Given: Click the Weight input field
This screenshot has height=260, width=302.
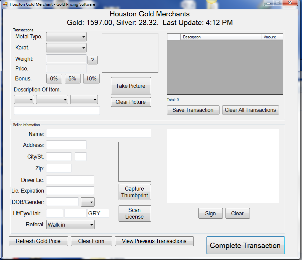Looking at the screenshot, I should click(66, 59).
